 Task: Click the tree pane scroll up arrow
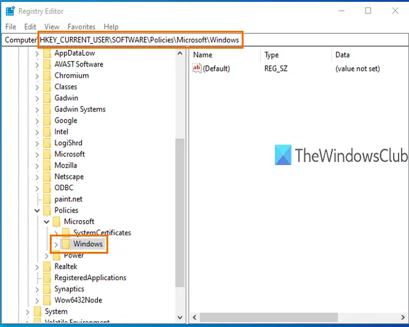(x=180, y=54)
